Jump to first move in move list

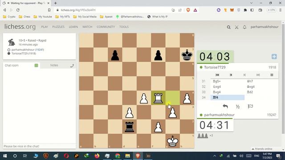click(x=217, y=75)
